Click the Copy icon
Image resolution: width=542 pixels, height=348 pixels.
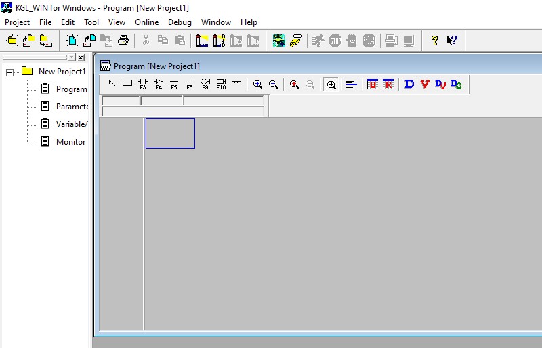coord(163,41)
